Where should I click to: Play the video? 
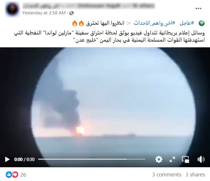tap(7, 159)
